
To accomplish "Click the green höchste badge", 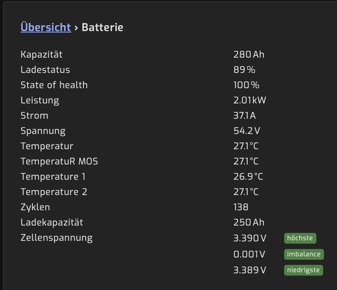I will click(x=300, y=238).
